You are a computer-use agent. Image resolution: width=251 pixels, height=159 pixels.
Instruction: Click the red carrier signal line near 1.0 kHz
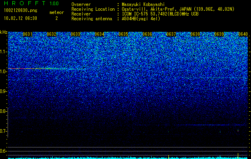click(x=34, y=69)
